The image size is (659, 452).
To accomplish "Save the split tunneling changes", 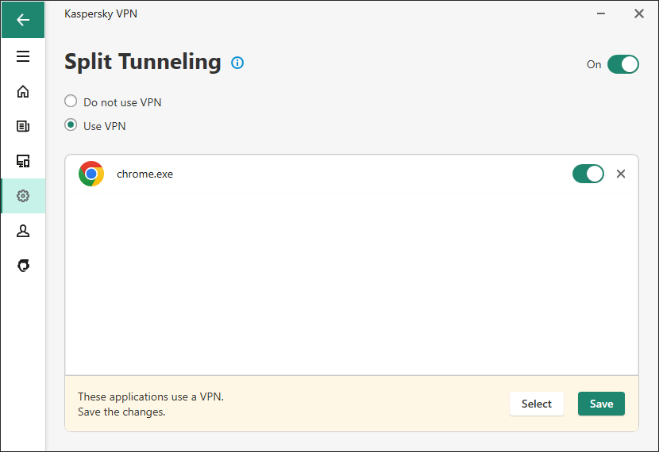I will pyautogui.click(x=601, y=404).
